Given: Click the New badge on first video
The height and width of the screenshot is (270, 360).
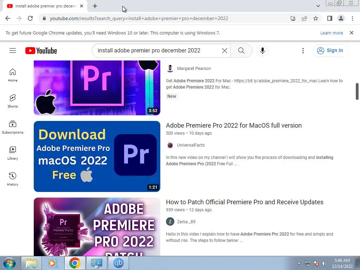Looking at the screenshot, I should (x=172, y=96).
